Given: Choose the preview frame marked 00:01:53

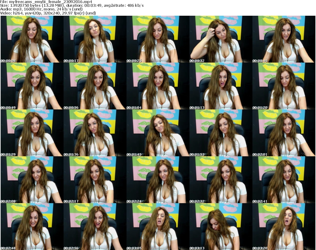Looking at the screenshot, I should 221,133.
